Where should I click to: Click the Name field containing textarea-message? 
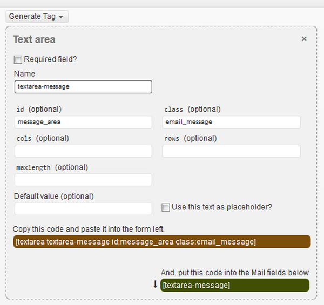point(83,86)
